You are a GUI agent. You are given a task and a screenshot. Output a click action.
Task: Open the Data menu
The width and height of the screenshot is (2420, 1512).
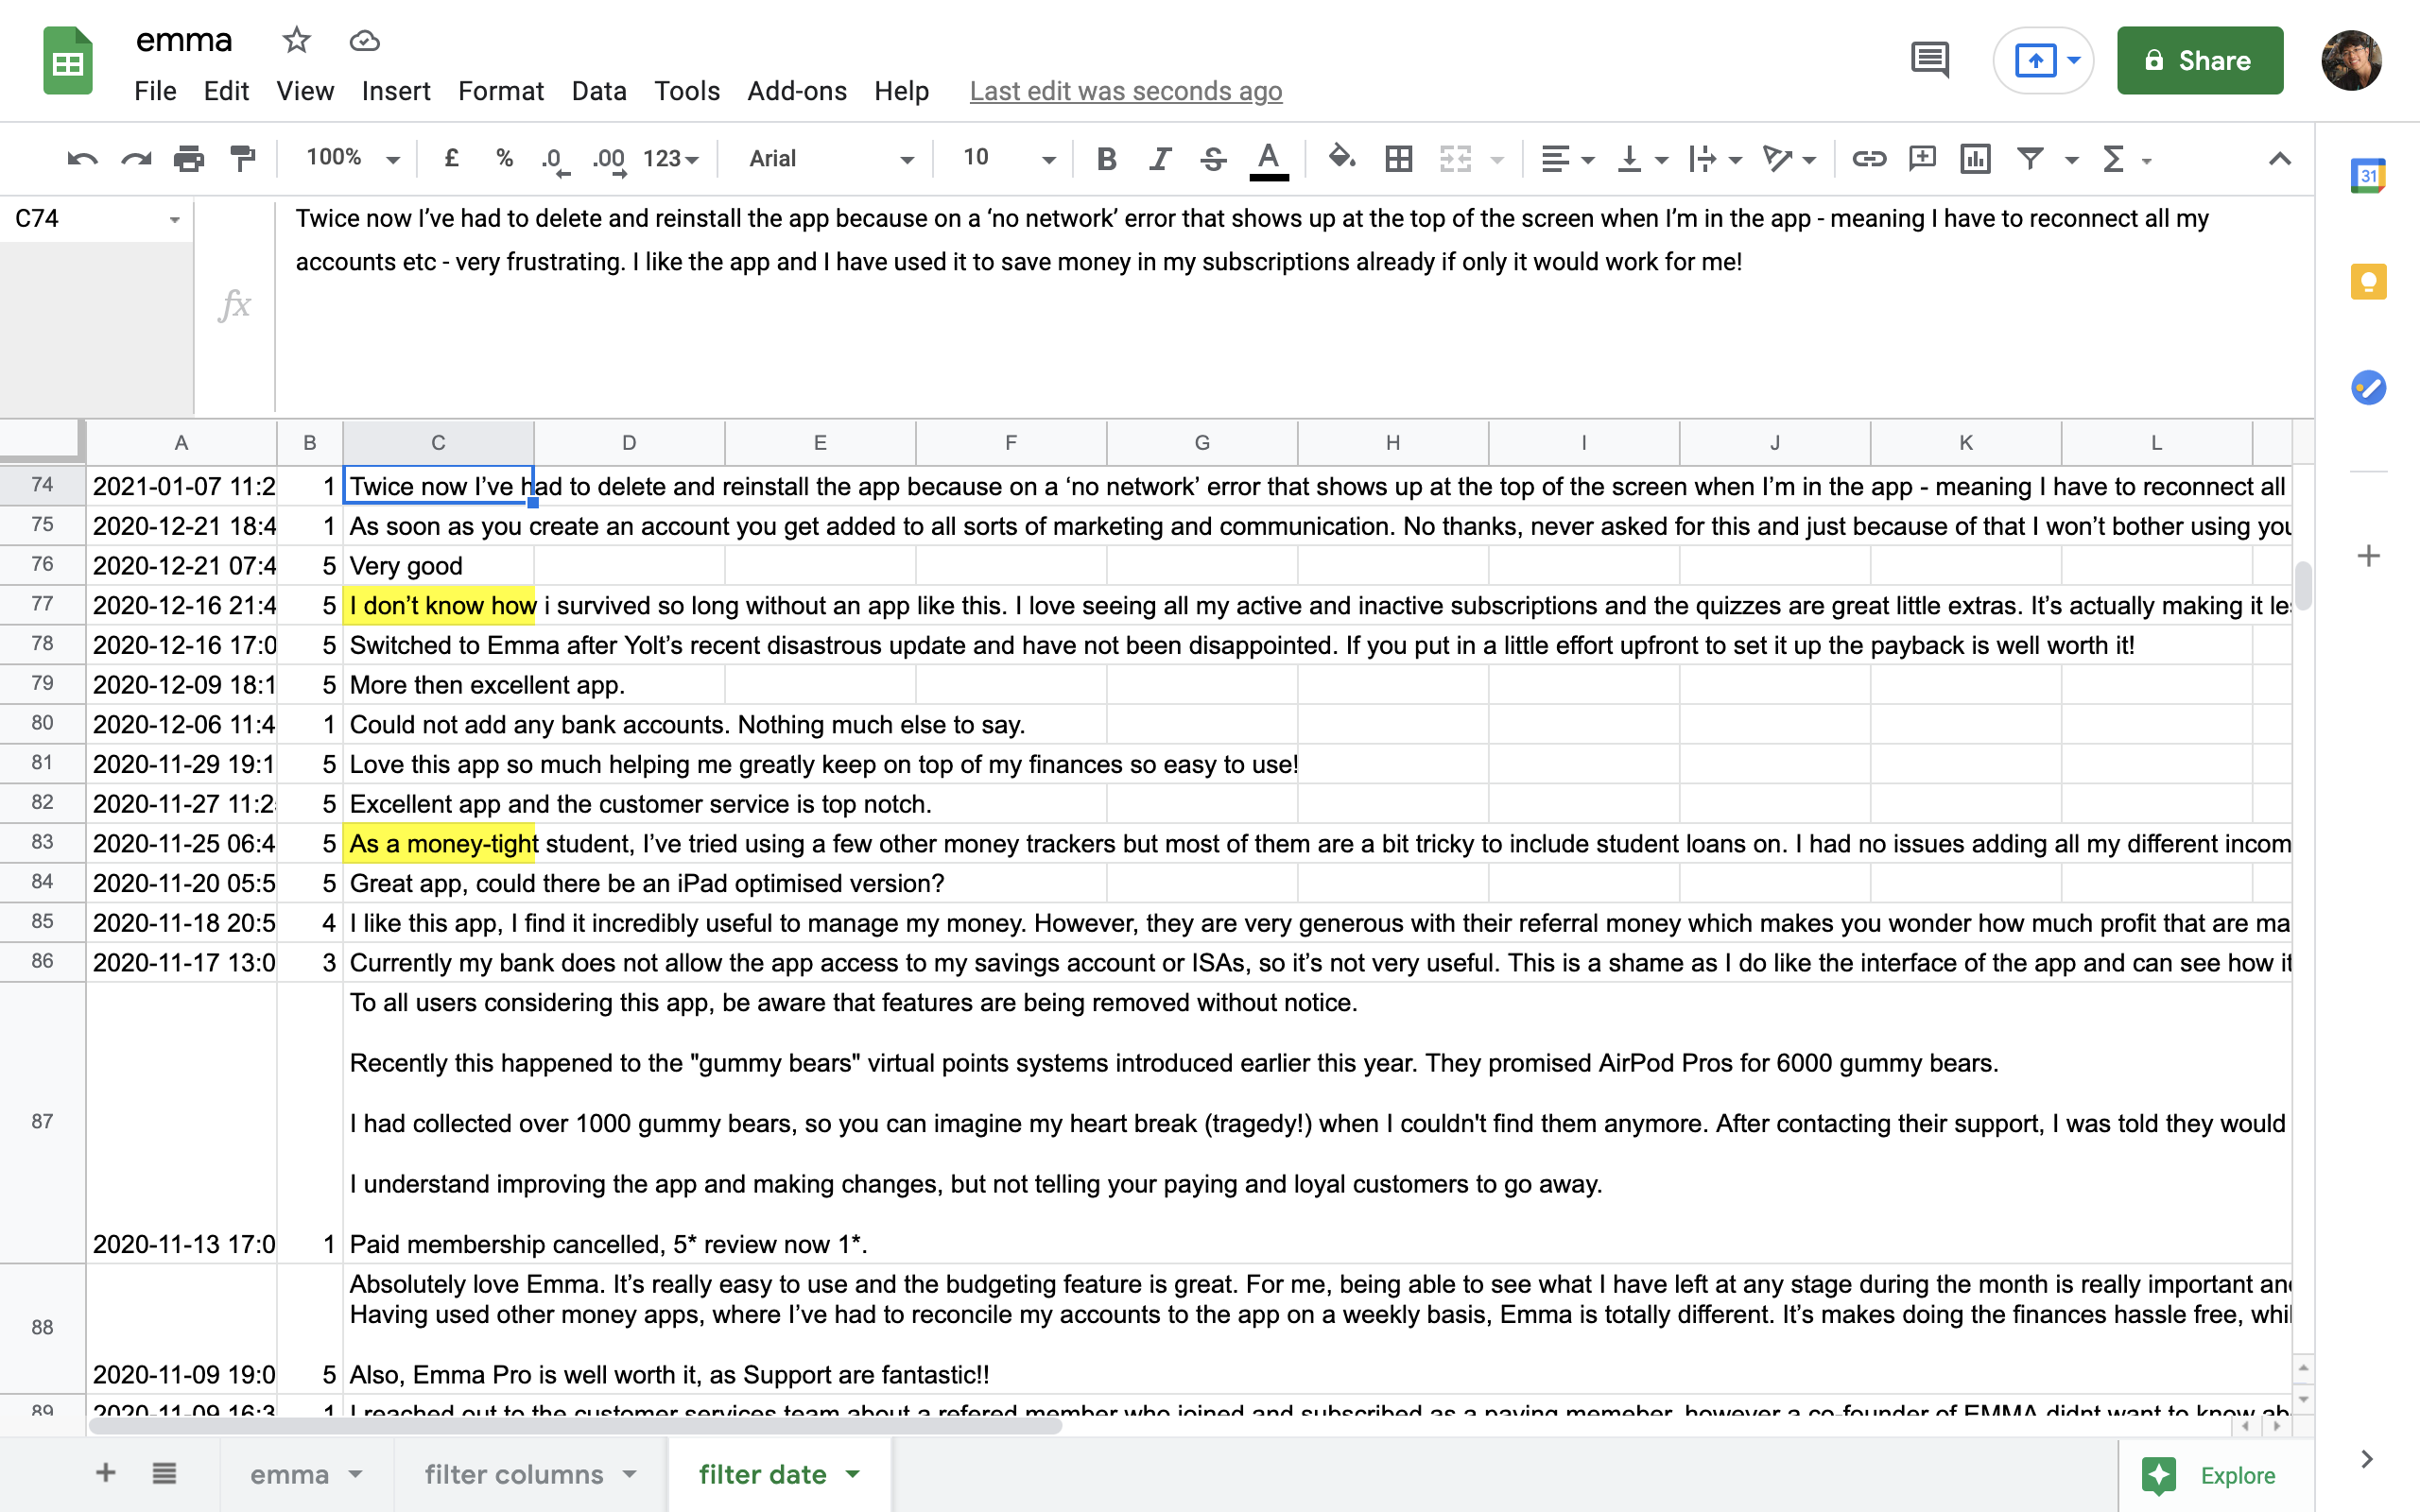point(598,91)
